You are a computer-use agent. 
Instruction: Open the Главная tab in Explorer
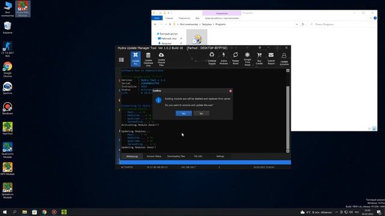169,18
